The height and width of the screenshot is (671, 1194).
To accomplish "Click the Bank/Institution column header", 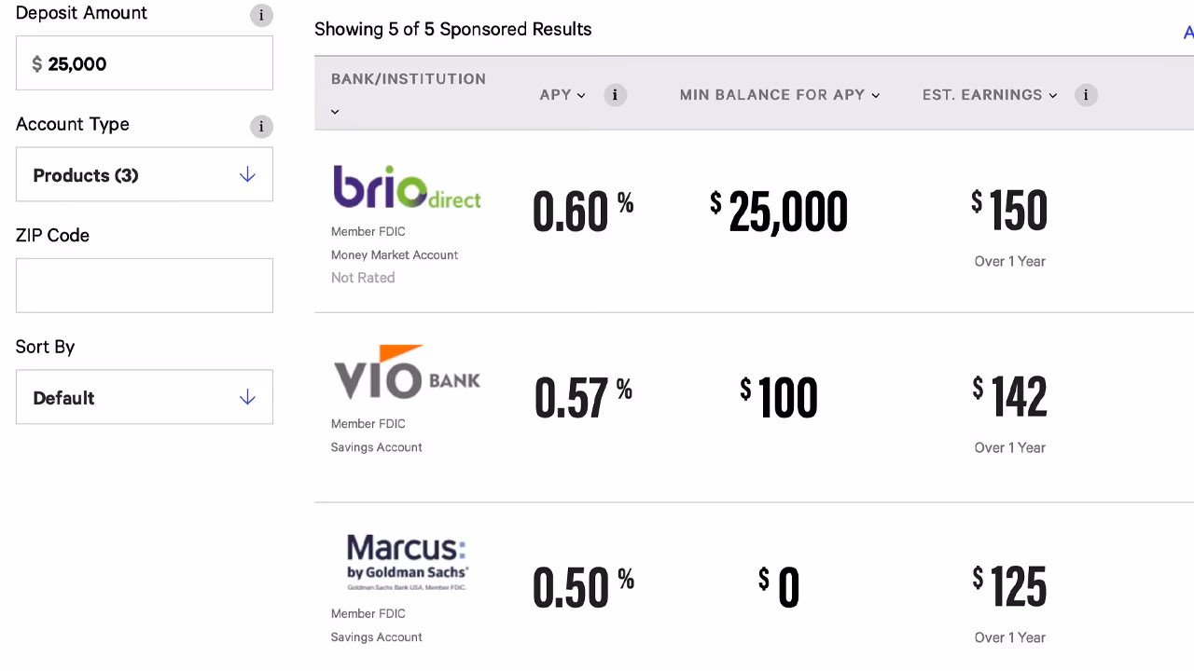I will pos(408,78).
